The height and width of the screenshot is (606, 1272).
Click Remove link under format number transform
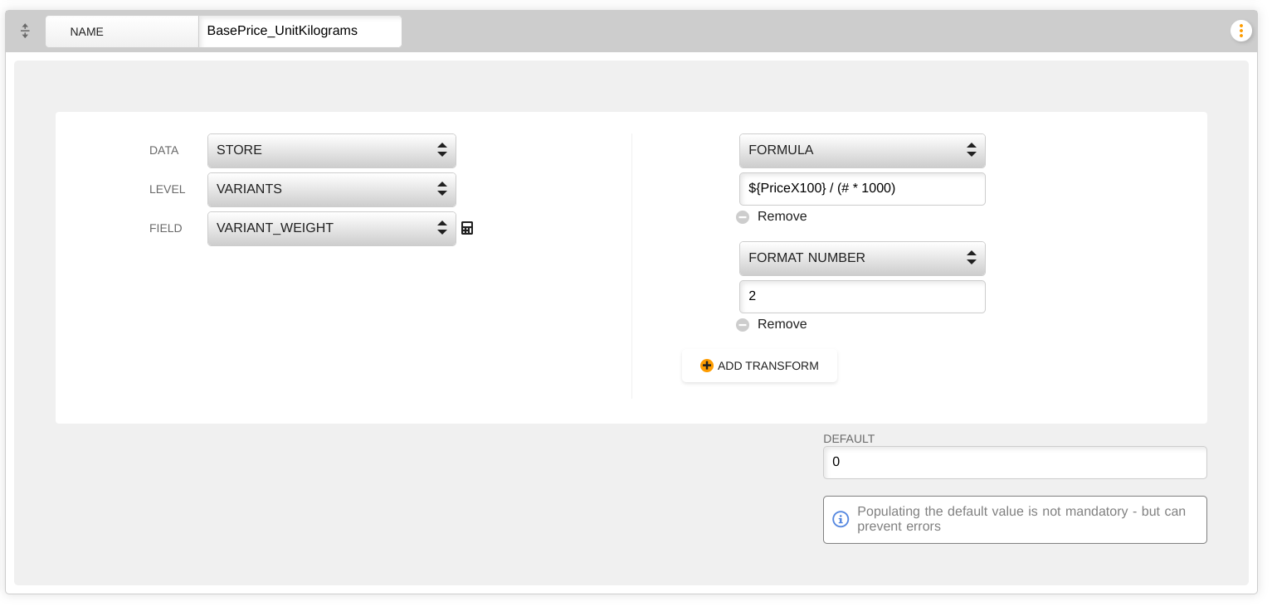coord(782,324)
